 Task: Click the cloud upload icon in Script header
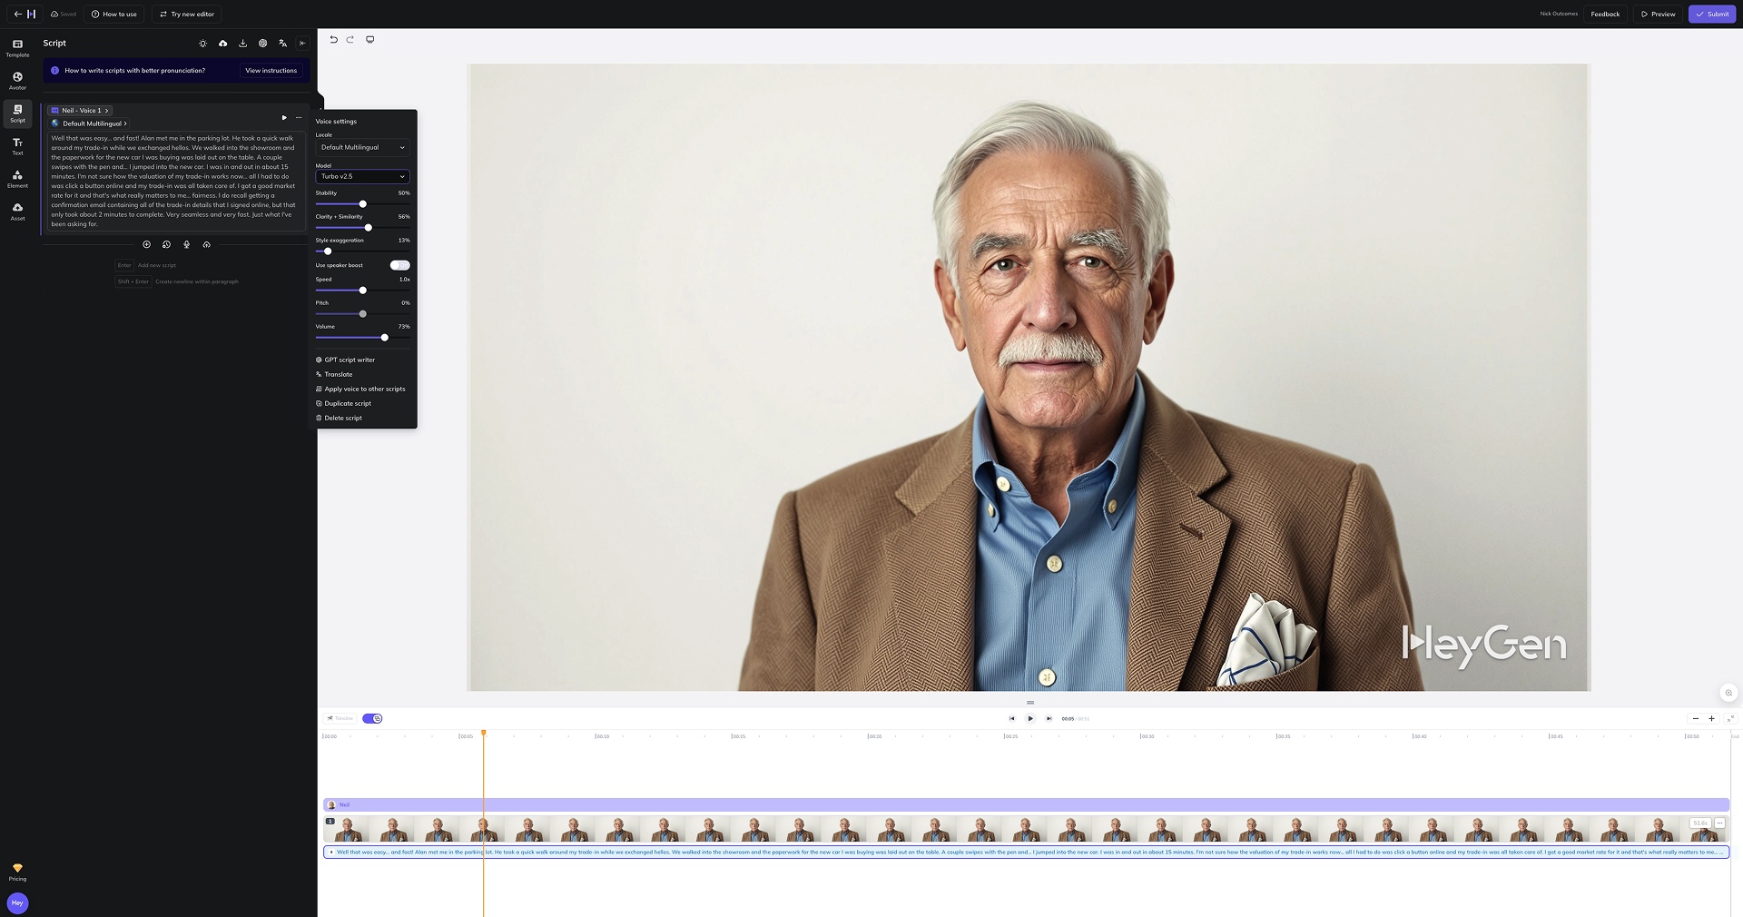222,43
